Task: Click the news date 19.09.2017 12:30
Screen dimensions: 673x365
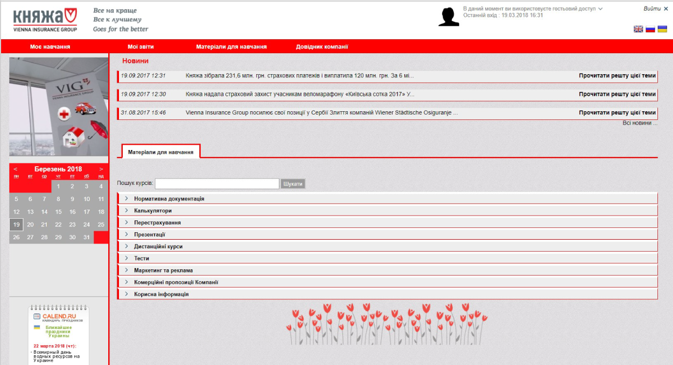Action: pos(143,94)
